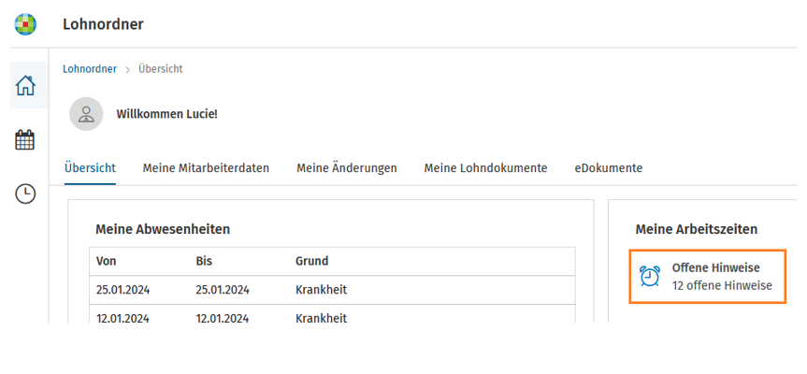807x374 pixels.
Task: Click the home icon in sidebar
Action: coord(25,85)
